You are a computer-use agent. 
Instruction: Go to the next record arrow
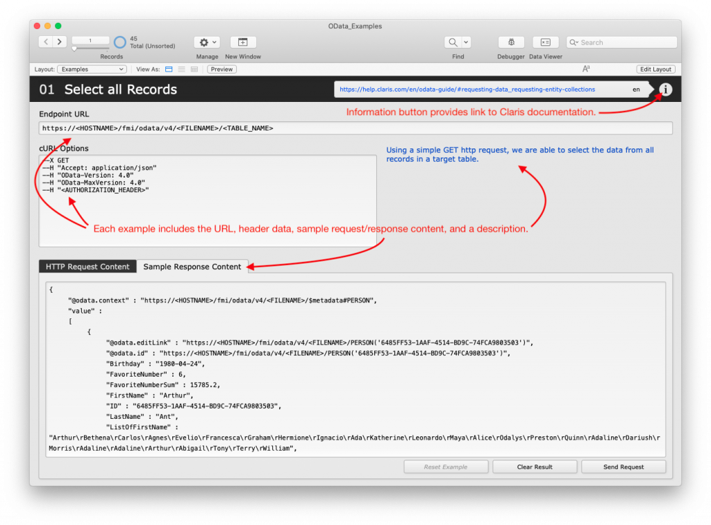tap(60, 42)
